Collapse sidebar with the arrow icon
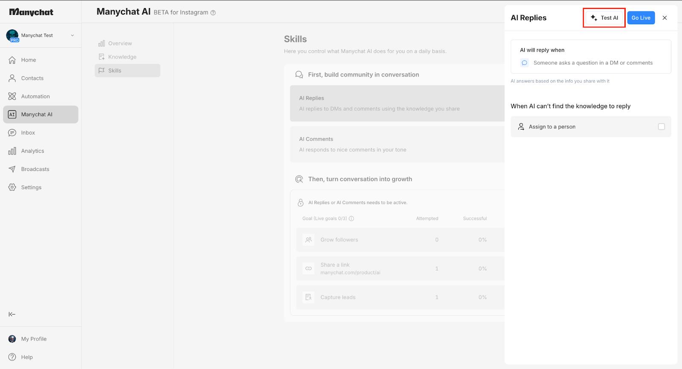 pos(12,314)
